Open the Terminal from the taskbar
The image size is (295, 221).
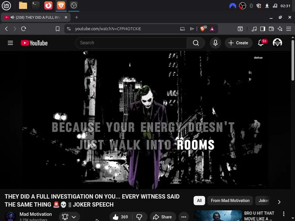(x=36, y=6)
